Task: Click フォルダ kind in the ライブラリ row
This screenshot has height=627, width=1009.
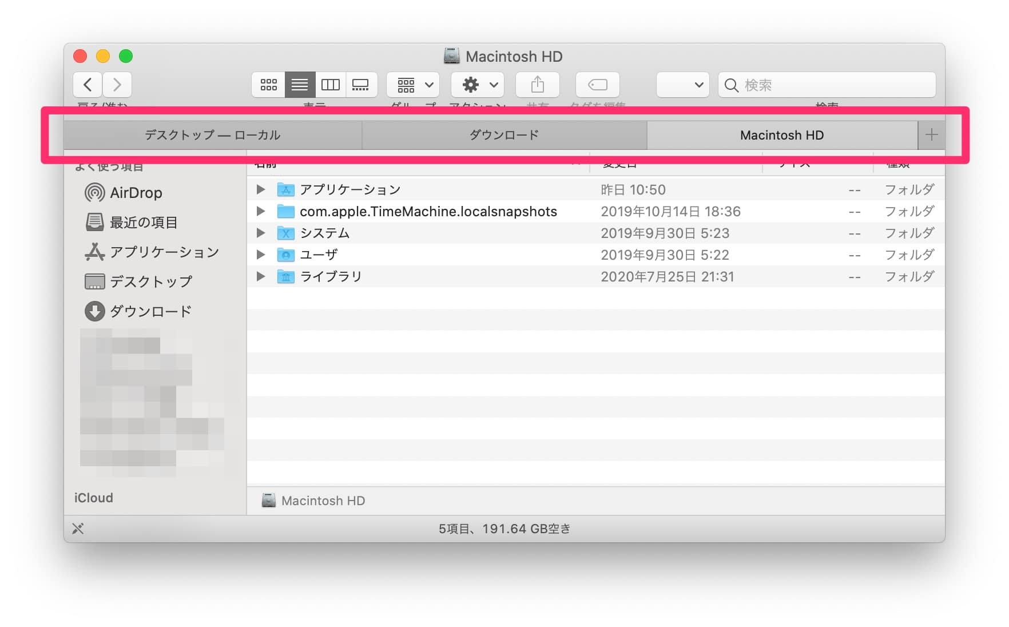Action: pos(909,276)
